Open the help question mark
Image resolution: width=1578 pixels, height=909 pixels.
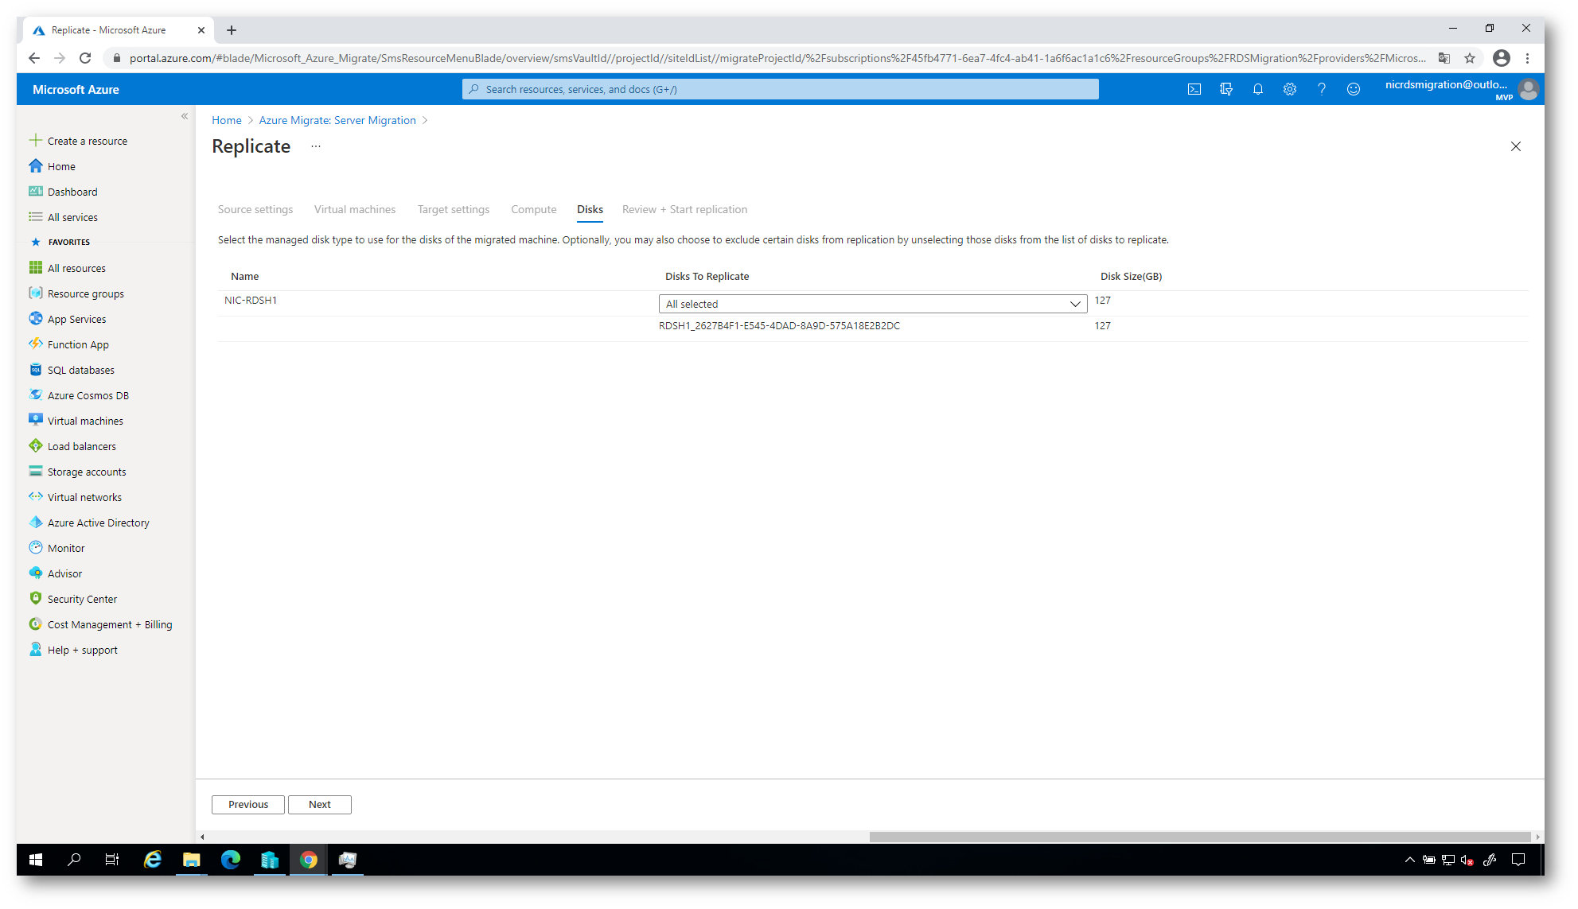[x=1321, y=89]
